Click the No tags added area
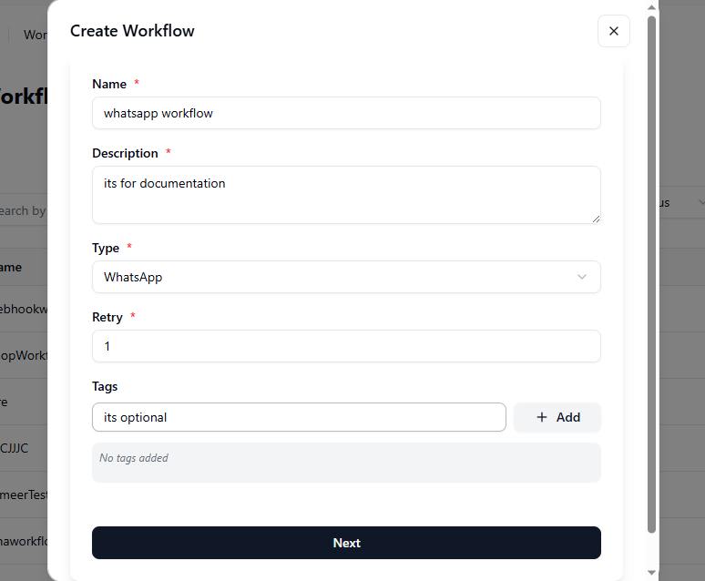 (x=346, y=462)
